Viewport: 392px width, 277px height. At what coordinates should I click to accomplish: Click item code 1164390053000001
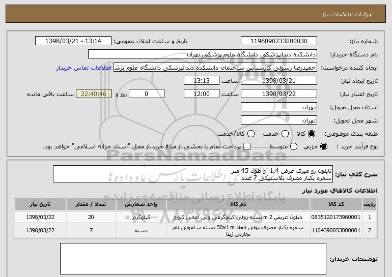click(336, 230)
